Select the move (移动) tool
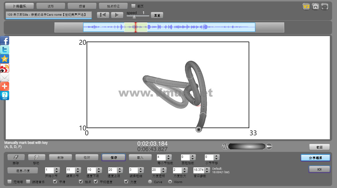Screen dimensions: 337x188 point(36,157)
